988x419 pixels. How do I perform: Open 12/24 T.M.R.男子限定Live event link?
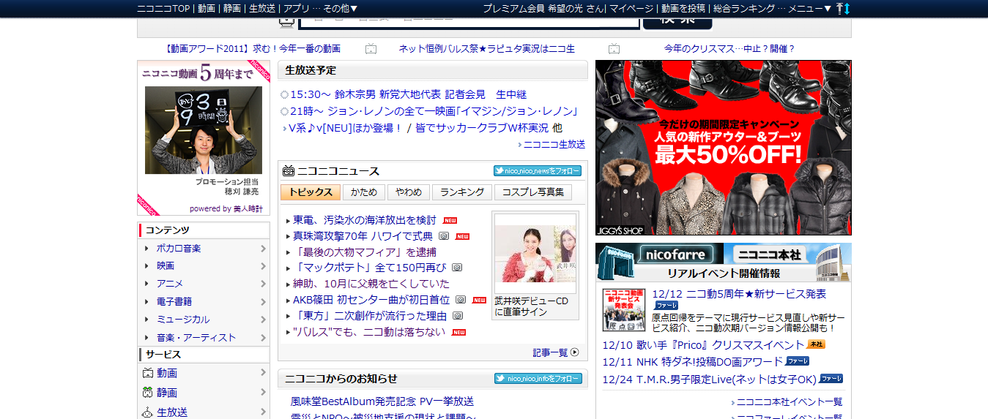pos(710,379)
